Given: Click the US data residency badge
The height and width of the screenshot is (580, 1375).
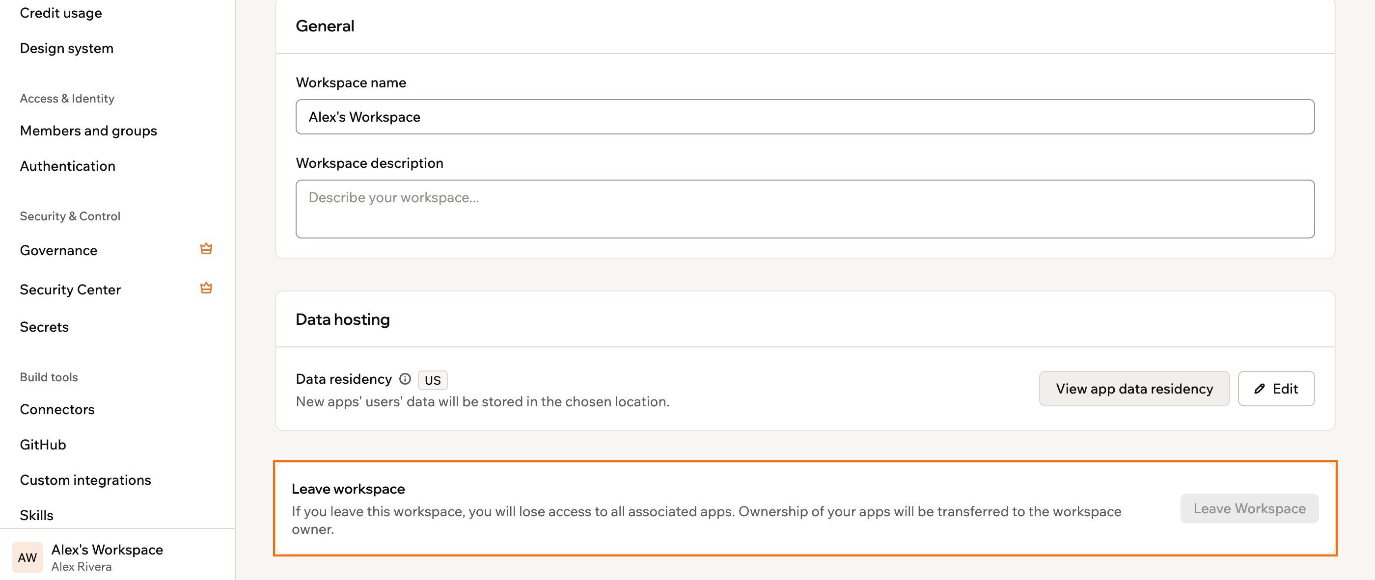Looking at the screenshot, I should coord(432,380).
